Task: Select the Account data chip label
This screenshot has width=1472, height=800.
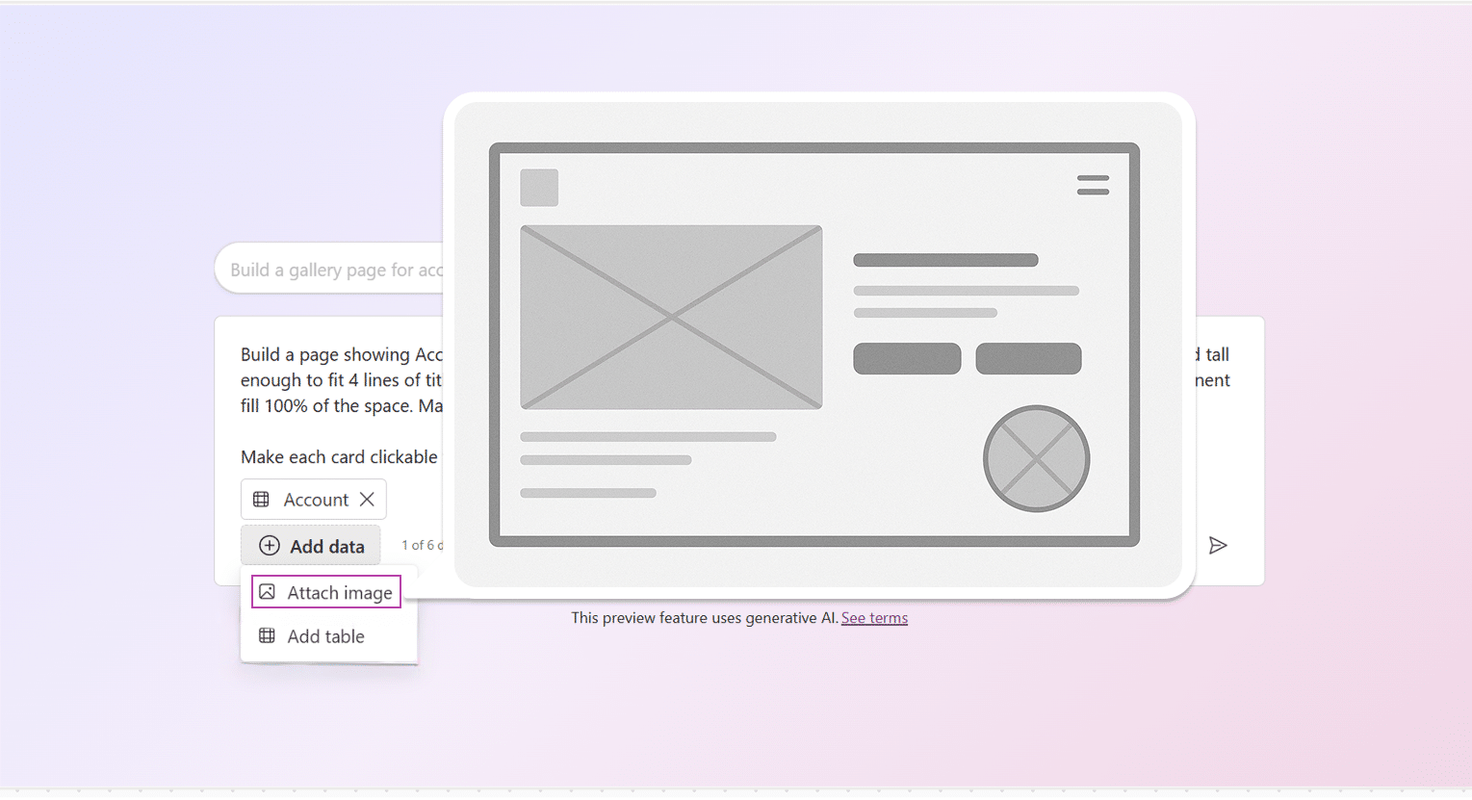Action: click(315, 500)
